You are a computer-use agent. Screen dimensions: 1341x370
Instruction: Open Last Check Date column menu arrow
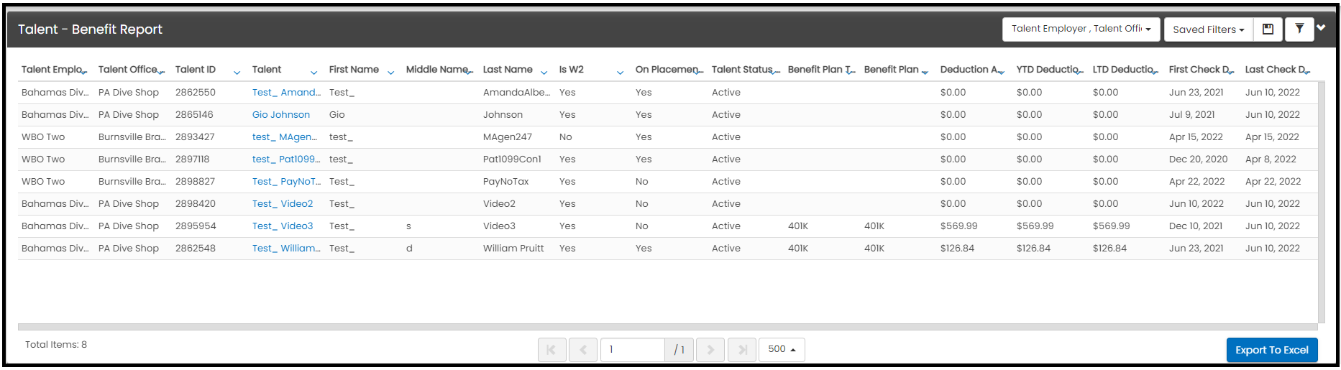tap(1306, 73)
